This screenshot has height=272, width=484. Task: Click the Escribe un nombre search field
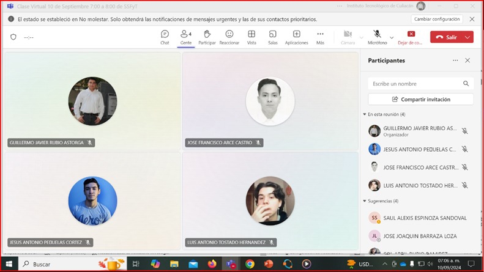(x=421, y=84)
